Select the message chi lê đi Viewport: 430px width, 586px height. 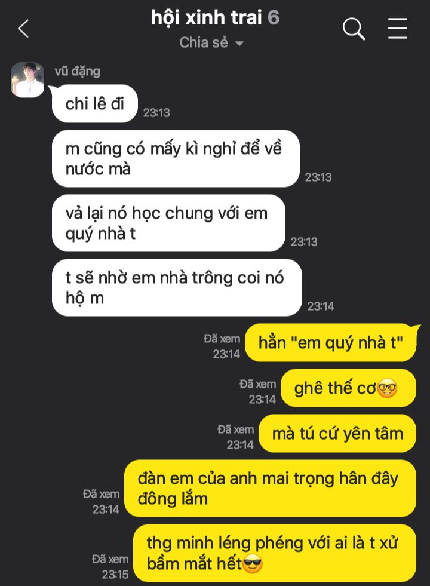(95, 103)
